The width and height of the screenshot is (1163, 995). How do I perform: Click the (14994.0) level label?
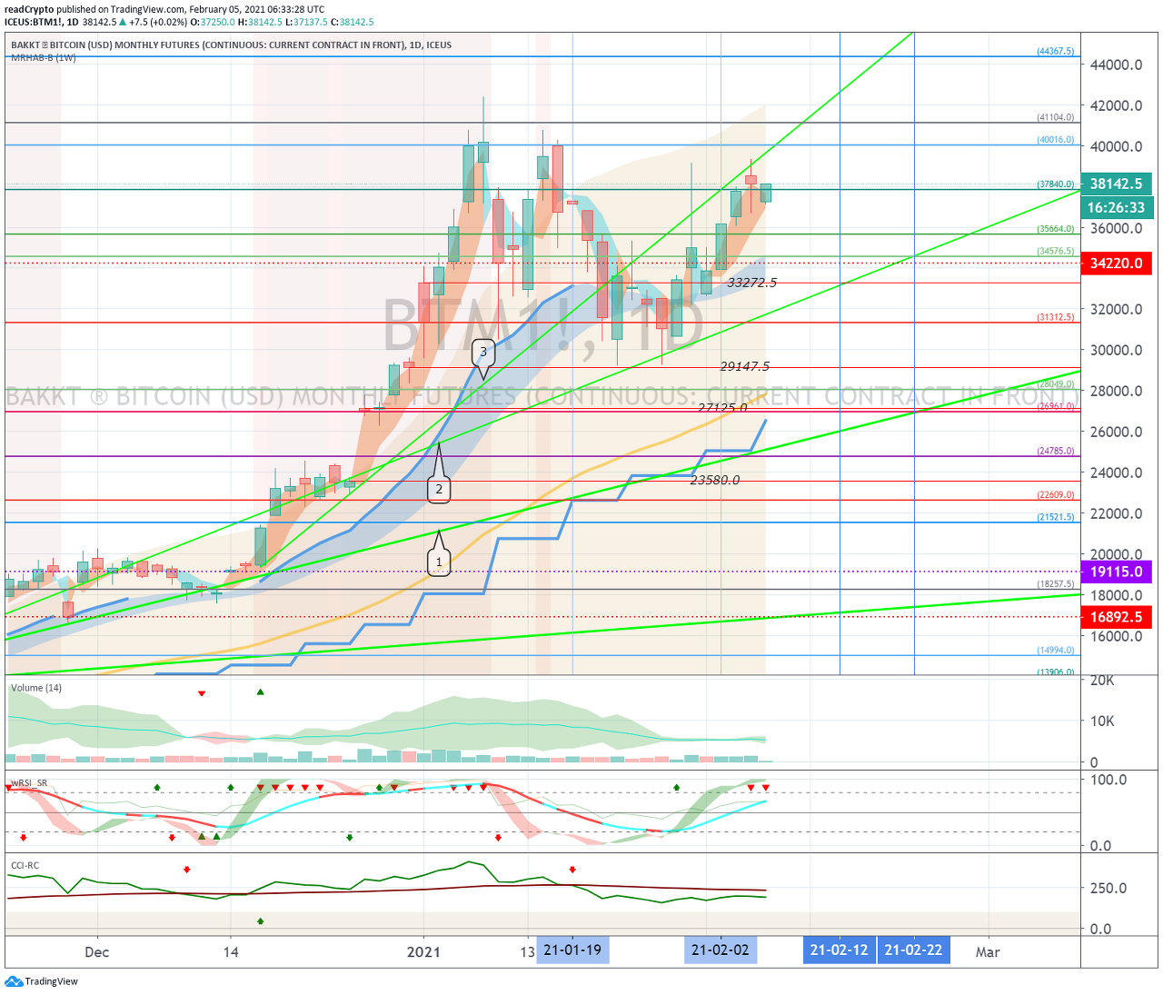tap(1056, 651)
